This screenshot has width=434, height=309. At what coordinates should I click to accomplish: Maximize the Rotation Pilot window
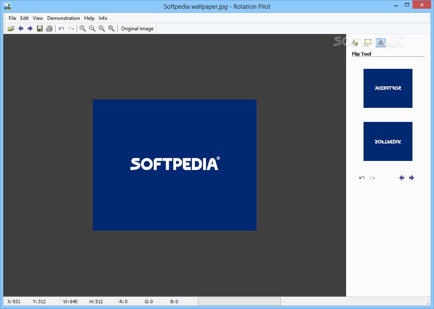tap(407, 5)
